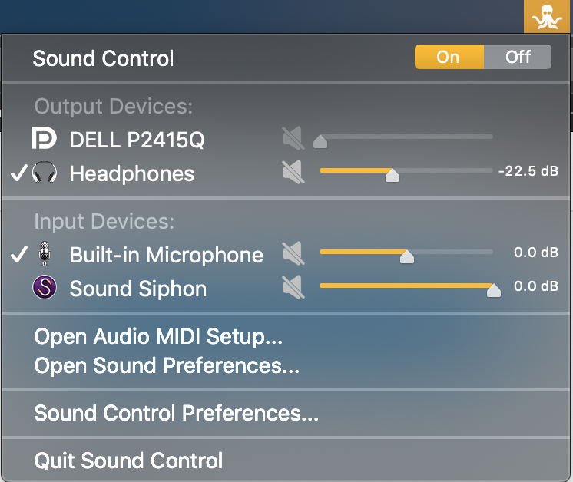Open Sound Preferences

pos(167,365)
